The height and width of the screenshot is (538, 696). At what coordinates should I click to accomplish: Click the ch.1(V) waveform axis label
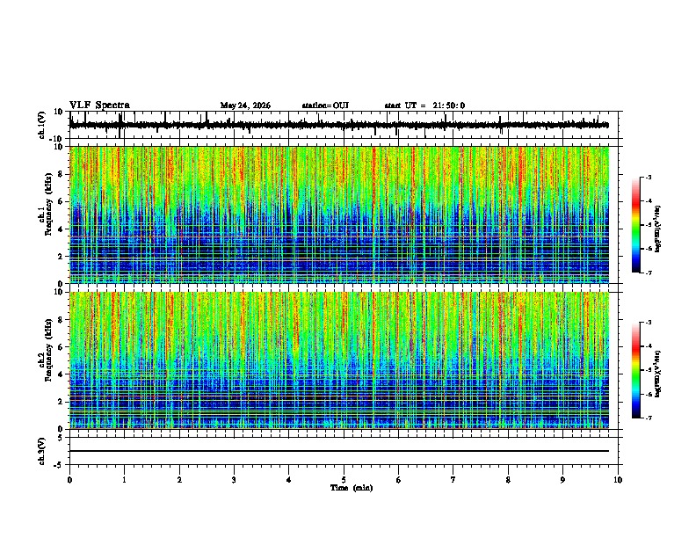42,125
